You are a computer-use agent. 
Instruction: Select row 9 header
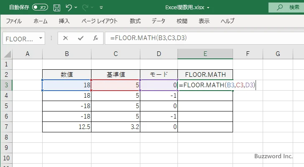point(6,148)
